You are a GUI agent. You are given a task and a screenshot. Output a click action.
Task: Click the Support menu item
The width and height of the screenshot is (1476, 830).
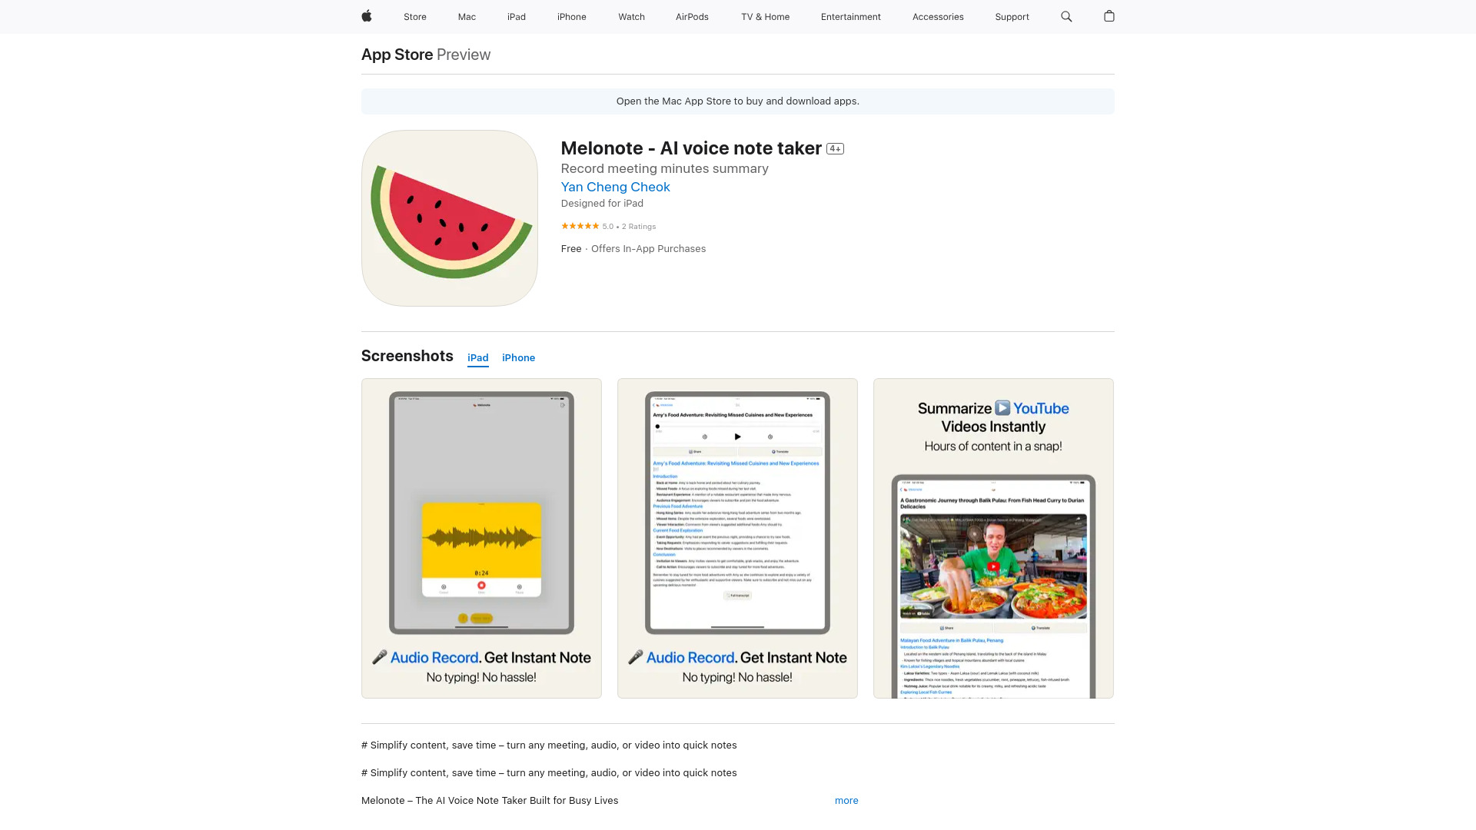1012,16
